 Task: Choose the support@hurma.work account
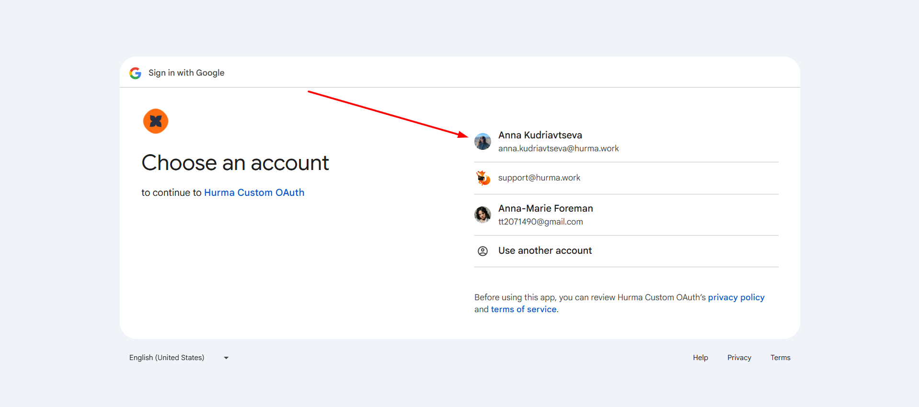click(x=626, y=178)
